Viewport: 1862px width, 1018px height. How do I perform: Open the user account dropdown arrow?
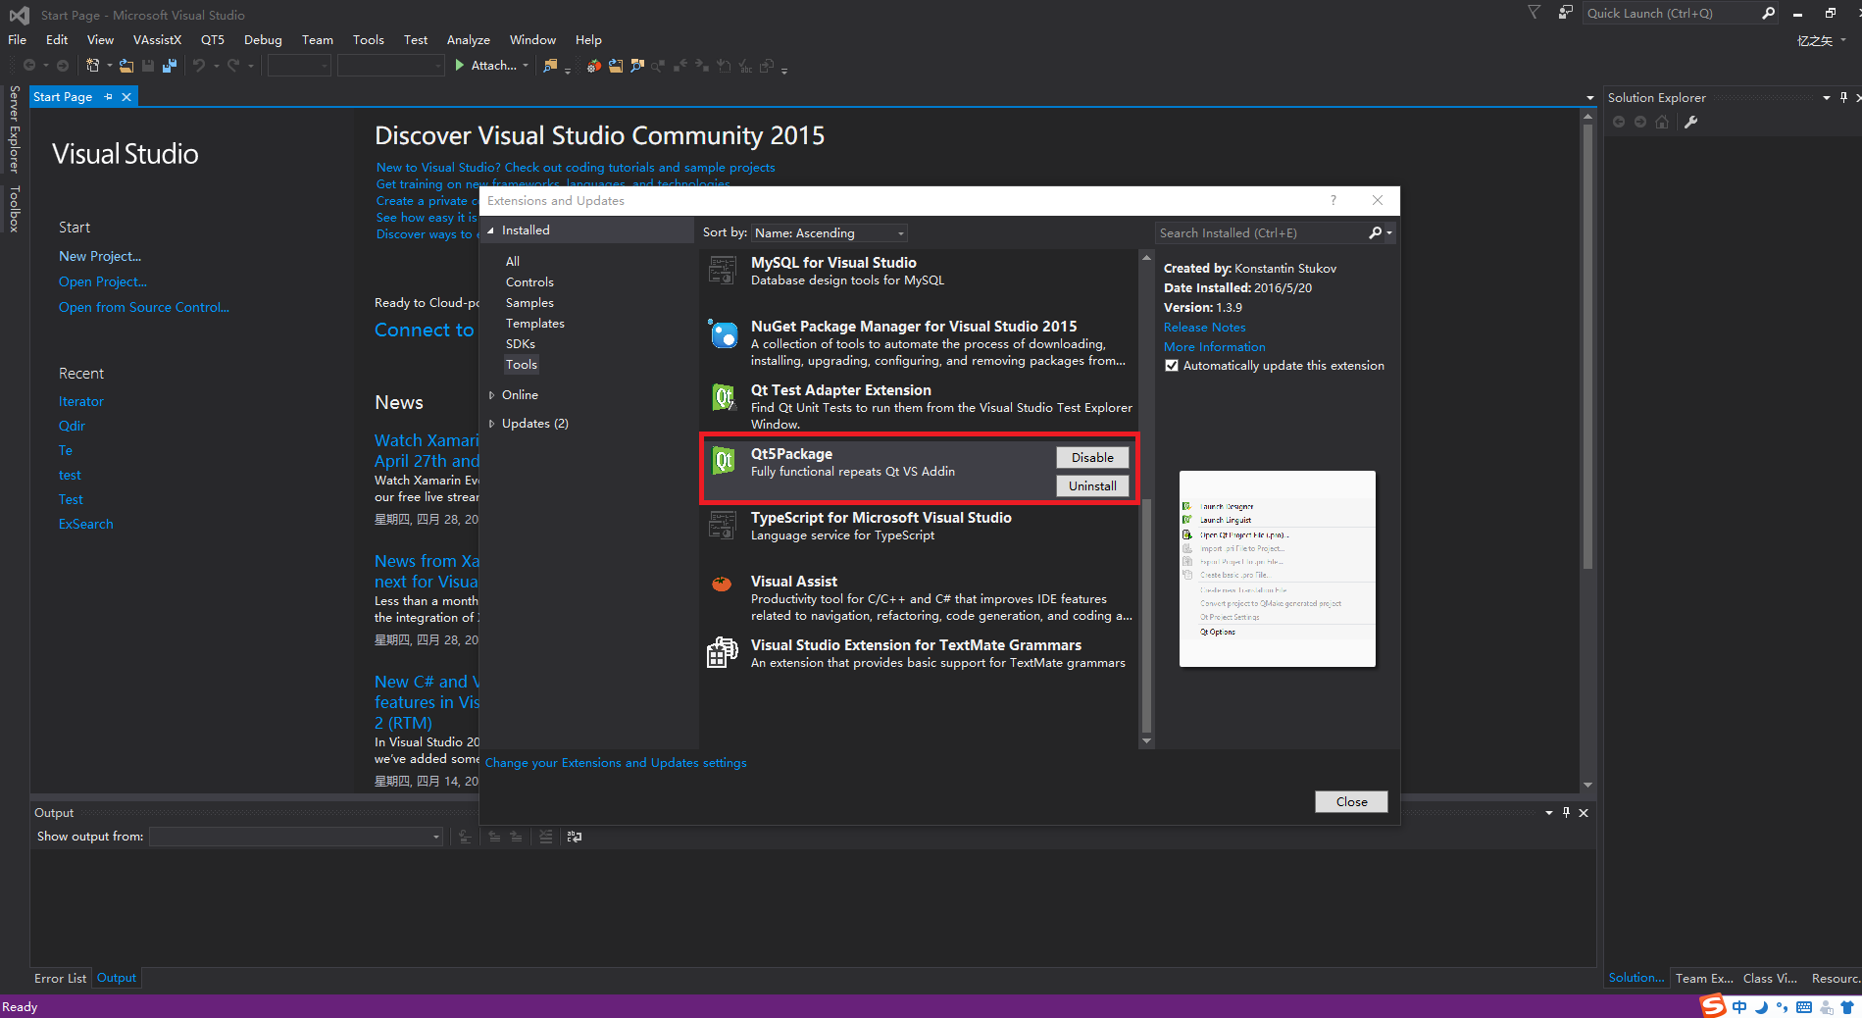(x=1843, y=40)
